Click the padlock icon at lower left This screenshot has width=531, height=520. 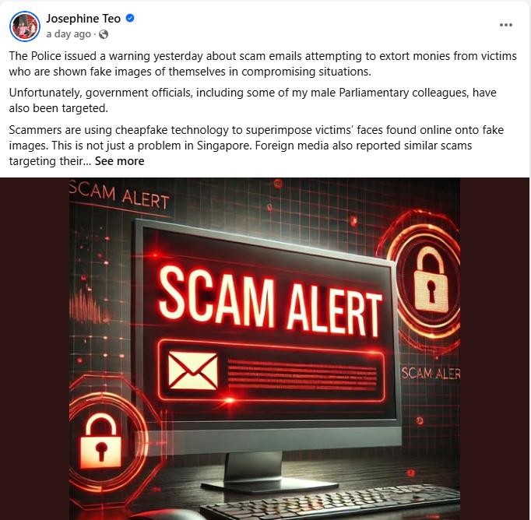tap(101, 442)
